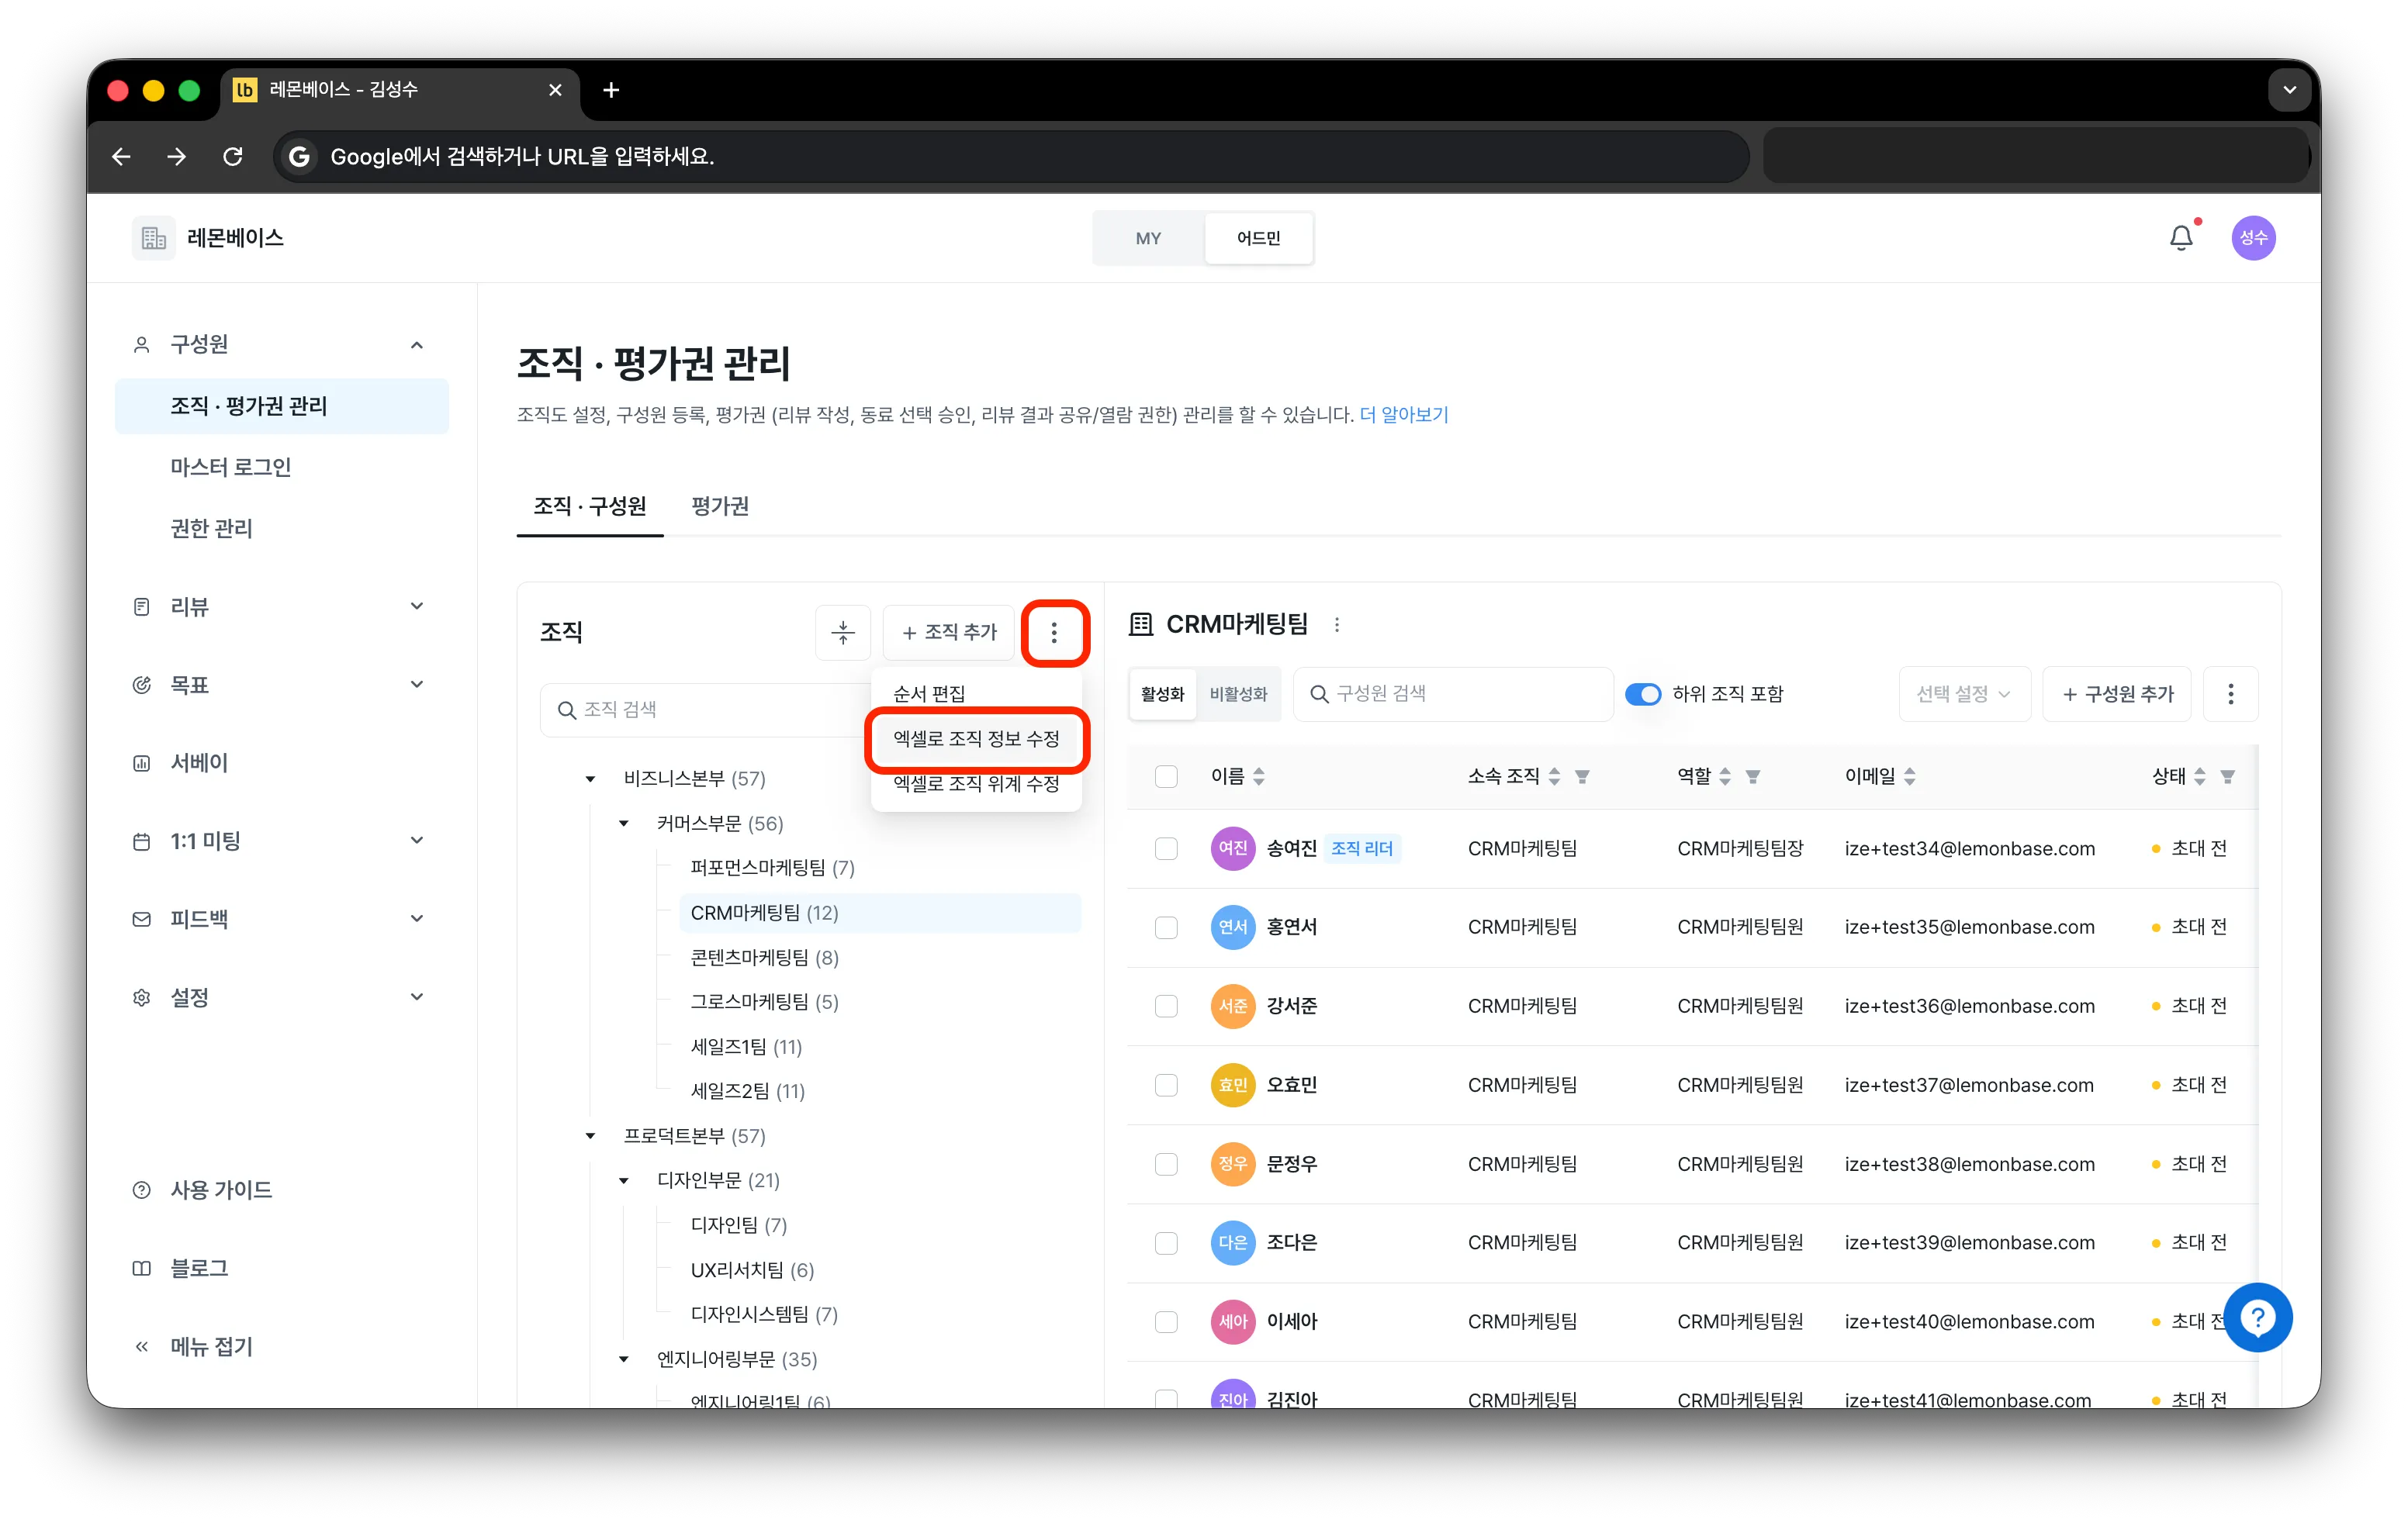The width and height of the screenshot is (2408, 1523).
Task: Reload the browser page
Action: pos(233,156)
